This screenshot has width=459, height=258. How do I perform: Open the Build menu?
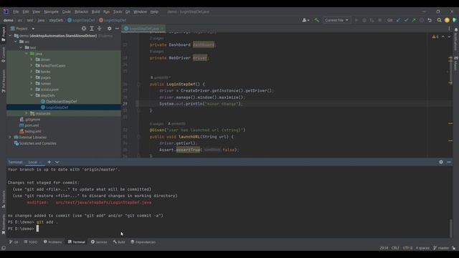point(95,11)
